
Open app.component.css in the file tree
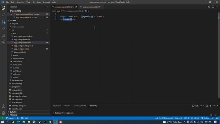pos(22,39)
